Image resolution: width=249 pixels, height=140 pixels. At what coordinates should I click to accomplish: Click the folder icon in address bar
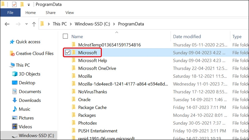pyautogui.click(x=42, y=24)
